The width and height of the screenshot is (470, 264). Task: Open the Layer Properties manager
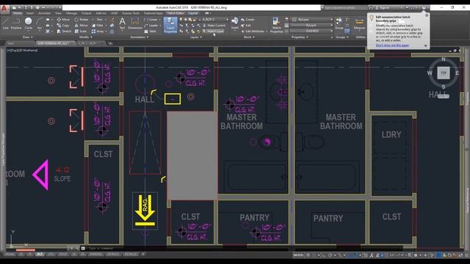tap(170, 25)
